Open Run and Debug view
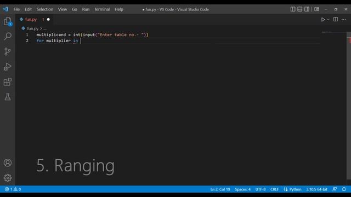 pos(8,67)
